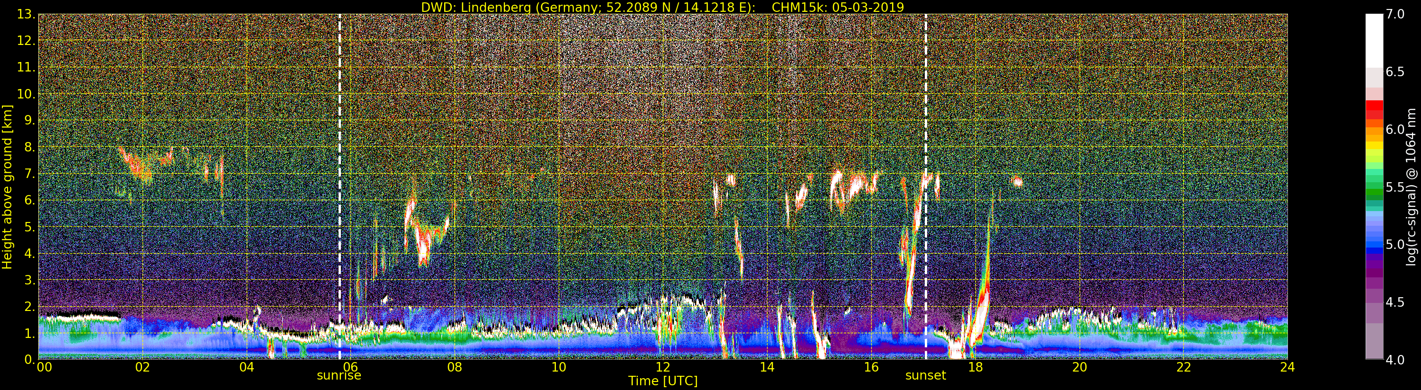
Task: Click the height axis tick label 4
Action: (29, 253)
